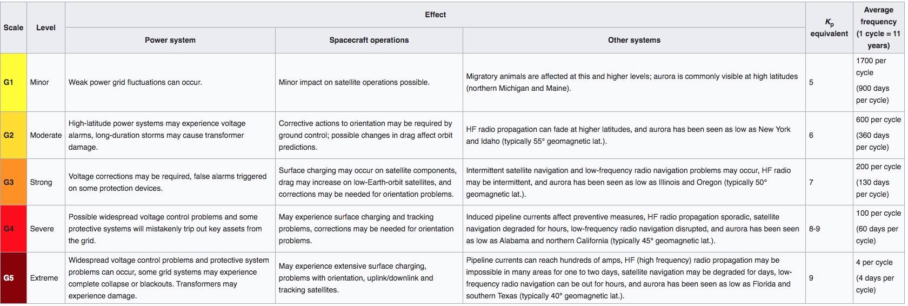The height and width of the screenshot is (306, 908).
Task: Click the "Scale" column header
Action: pyautogui.click(x=13, y=28)
